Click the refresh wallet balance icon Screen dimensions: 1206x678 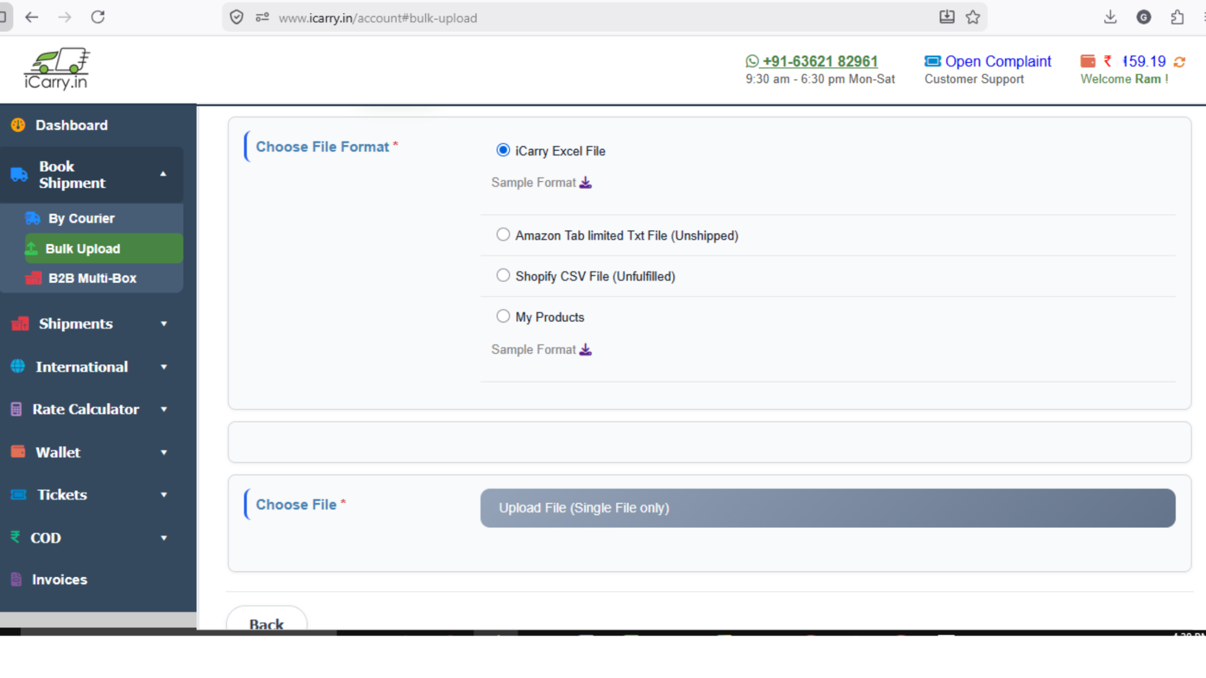click(1179, 62)
